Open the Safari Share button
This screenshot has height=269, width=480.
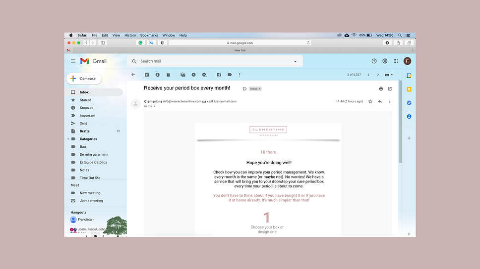click(398, 43)
